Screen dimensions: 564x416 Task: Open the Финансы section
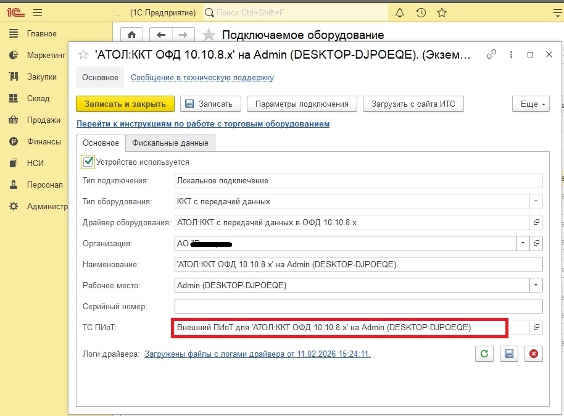(x=35, y=141)
